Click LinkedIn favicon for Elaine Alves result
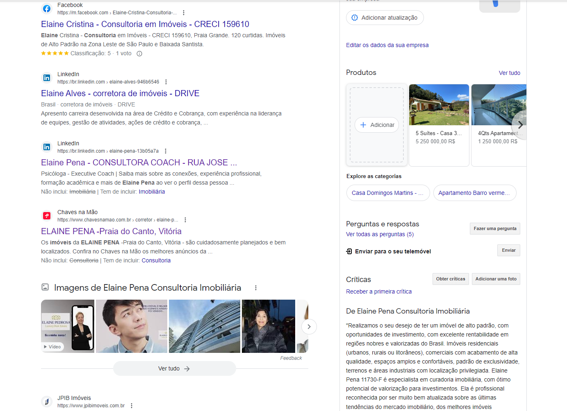This screenshot has width=567, height=411. pyautogui.click(x=47, y=78)
